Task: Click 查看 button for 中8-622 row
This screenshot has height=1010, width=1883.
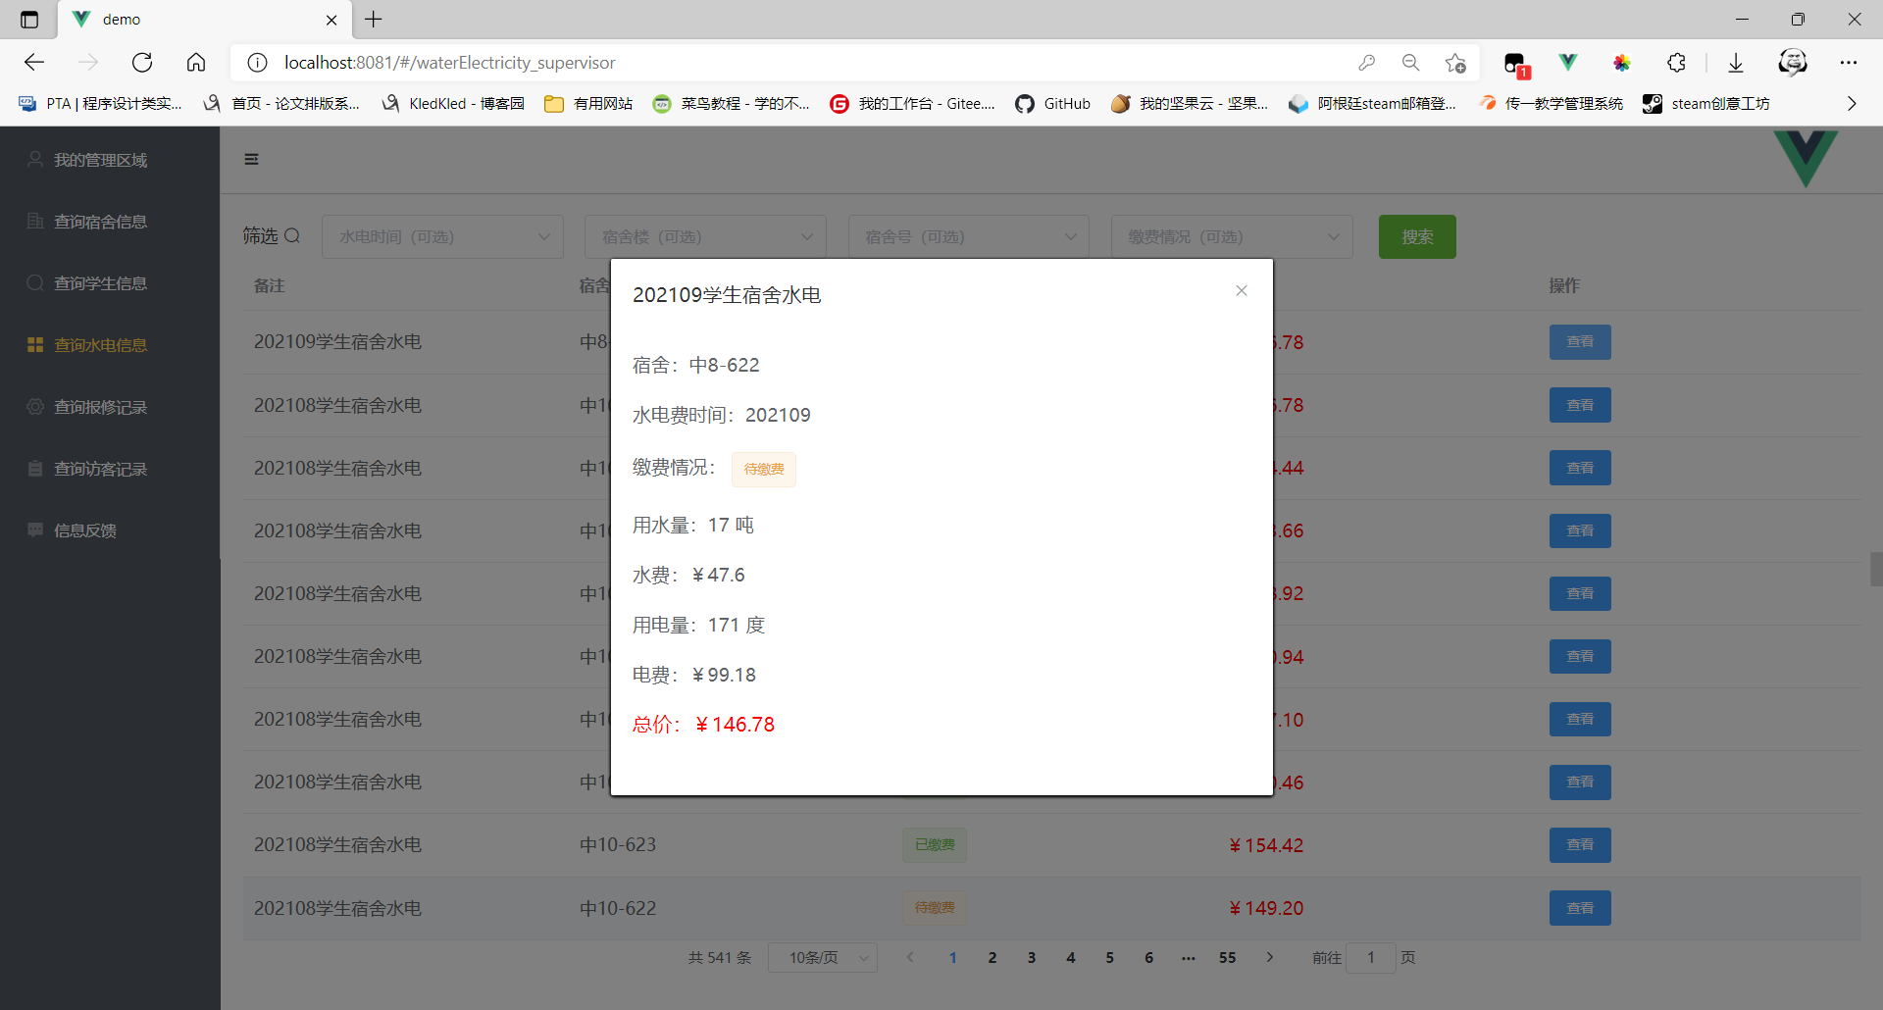Action: tap(1580, 342)
